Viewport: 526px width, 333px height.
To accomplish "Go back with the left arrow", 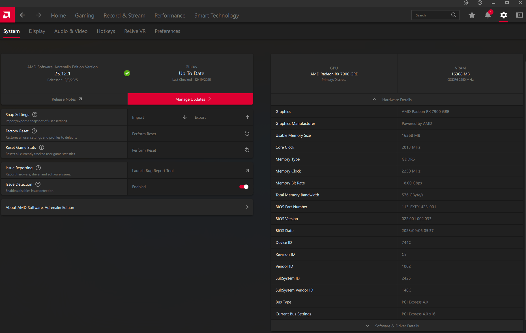I will 22,15.
